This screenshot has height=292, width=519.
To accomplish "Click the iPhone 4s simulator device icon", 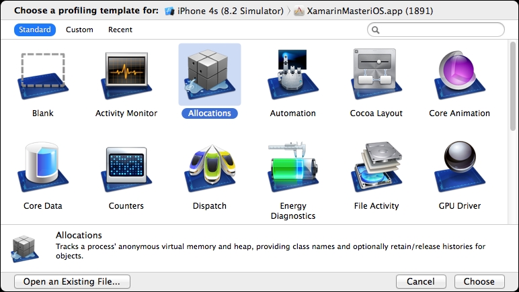I will point(169,11).
